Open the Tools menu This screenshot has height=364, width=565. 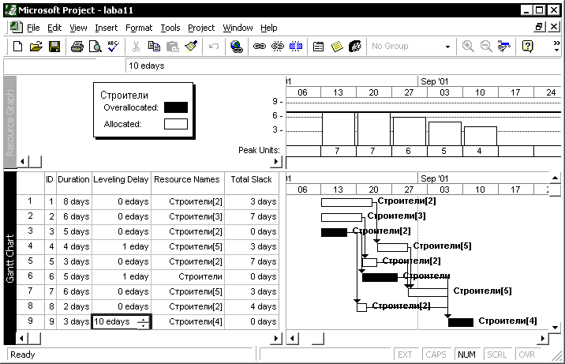170,28
